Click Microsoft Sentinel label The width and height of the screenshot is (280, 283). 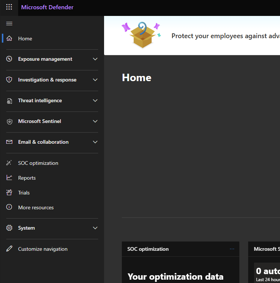pyautogui.click(x=40, y=121)
